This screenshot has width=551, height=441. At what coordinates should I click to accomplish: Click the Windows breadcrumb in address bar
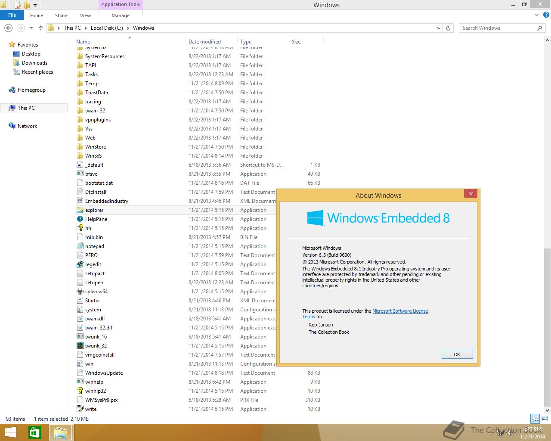143,28
